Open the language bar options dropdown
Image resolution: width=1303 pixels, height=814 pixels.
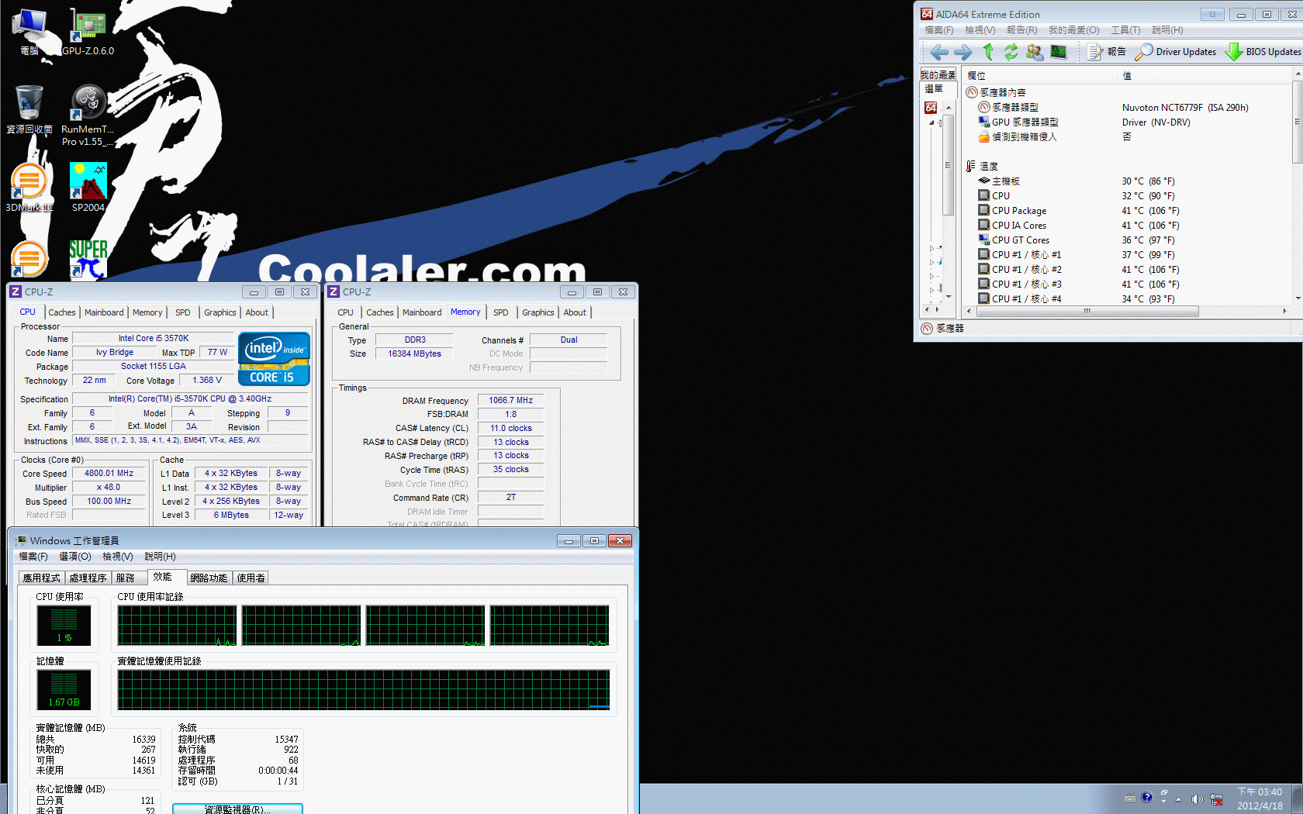(1163, 801)
